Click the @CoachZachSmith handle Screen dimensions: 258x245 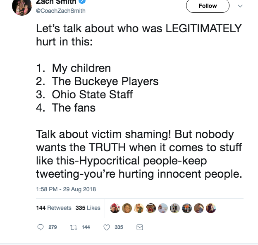[x=61, y=11]
